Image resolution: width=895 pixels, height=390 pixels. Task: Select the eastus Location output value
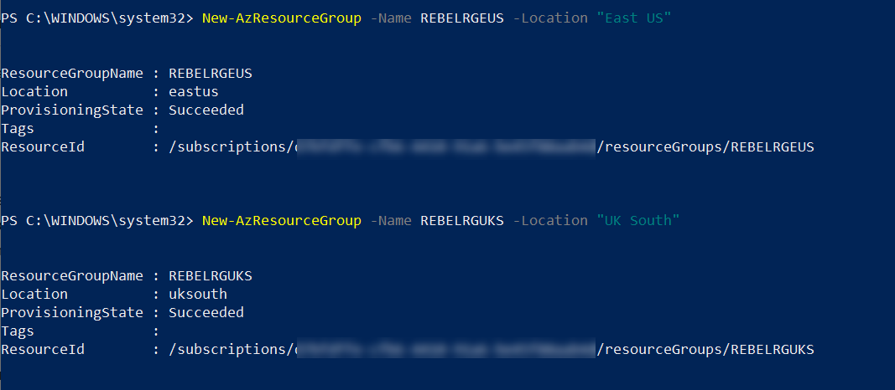point(194,92)
